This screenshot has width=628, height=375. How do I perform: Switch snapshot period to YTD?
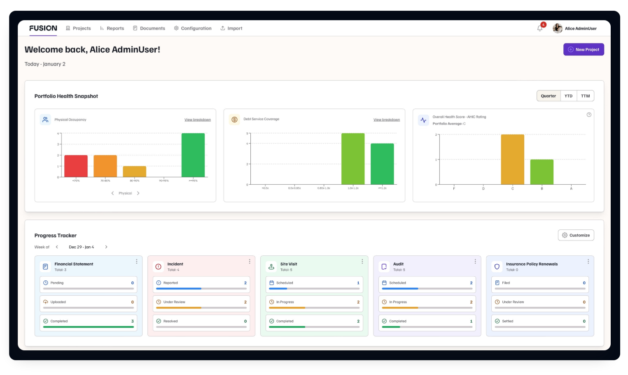coord(568,96)
